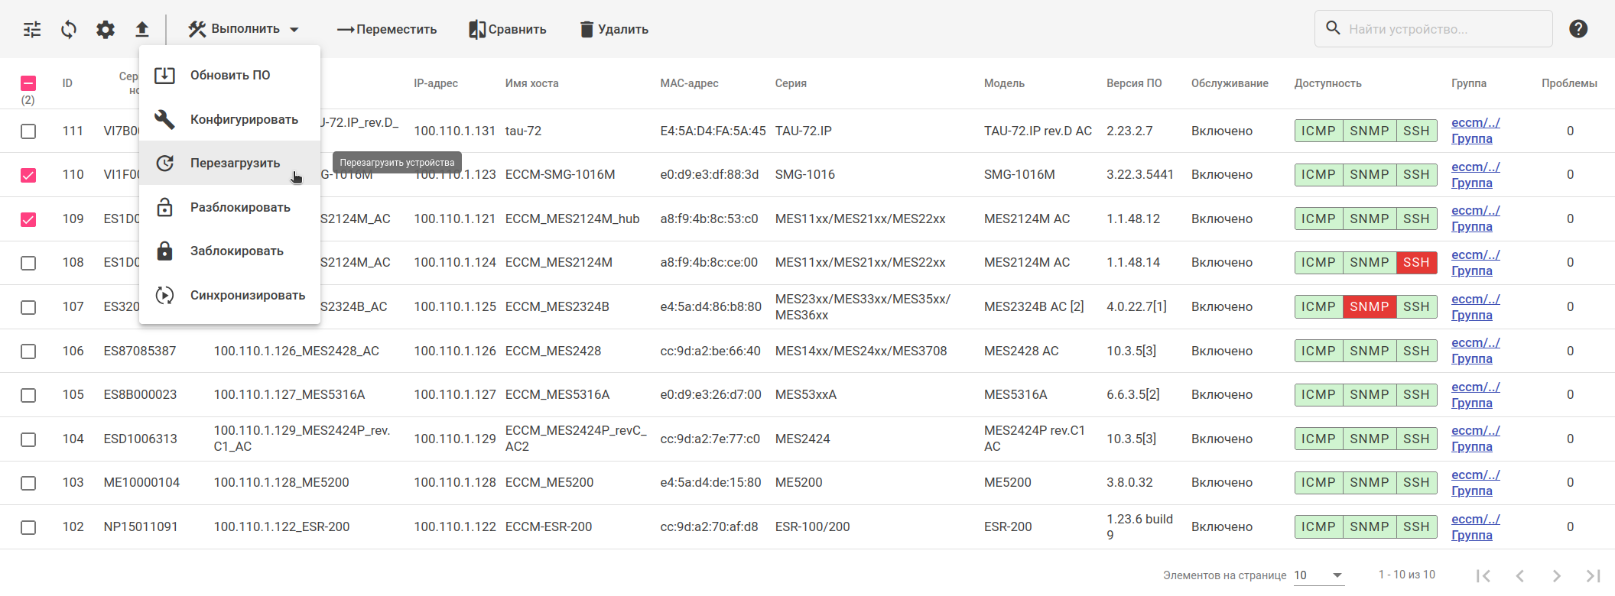Click the red SNMP status badge
Screen dimensions: 1615x596
click(x=1369, y=307)
